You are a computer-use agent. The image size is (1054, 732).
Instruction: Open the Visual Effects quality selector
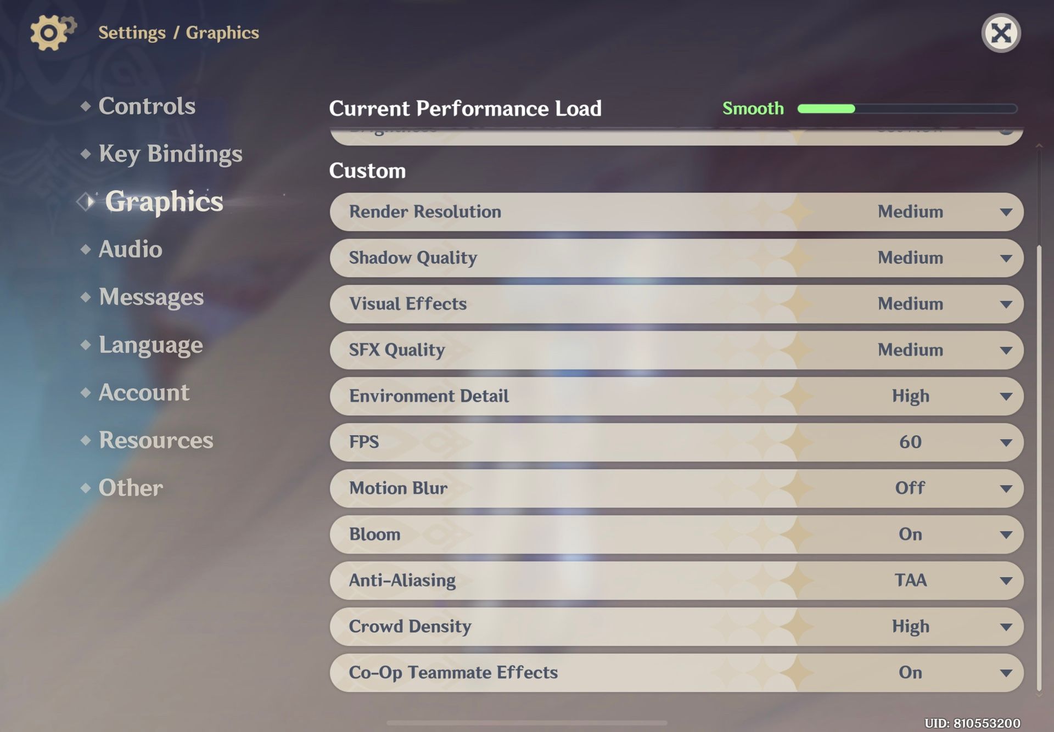tap(1007, 304)
